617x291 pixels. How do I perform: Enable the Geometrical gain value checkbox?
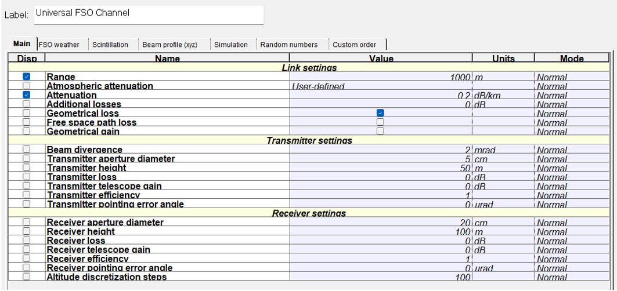coord(380,132)
